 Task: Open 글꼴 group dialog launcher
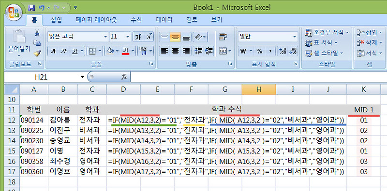151,64
